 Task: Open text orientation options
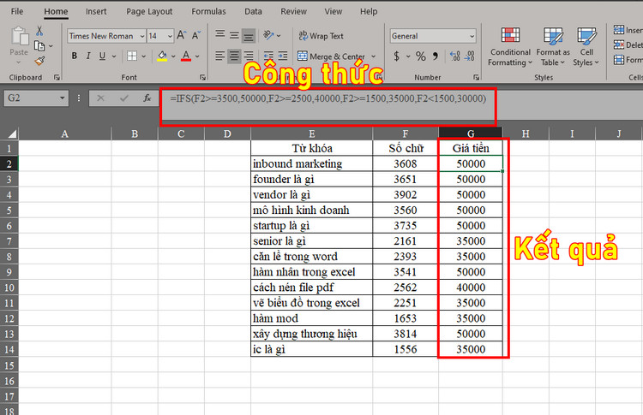272,36
